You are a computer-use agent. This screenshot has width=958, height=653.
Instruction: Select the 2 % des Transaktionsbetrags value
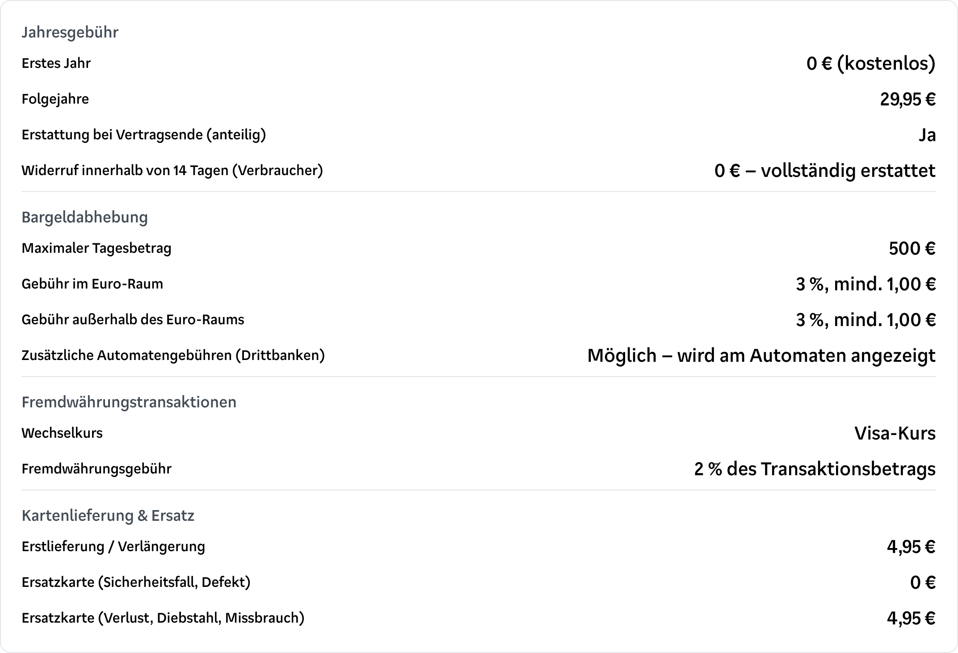815,469
